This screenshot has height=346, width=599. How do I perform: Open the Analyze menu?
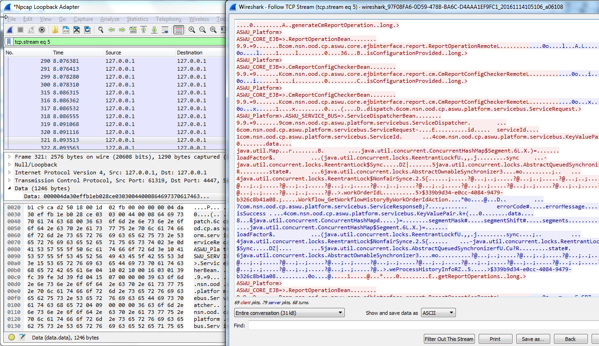pyautogui.click(x=110, y=19)
